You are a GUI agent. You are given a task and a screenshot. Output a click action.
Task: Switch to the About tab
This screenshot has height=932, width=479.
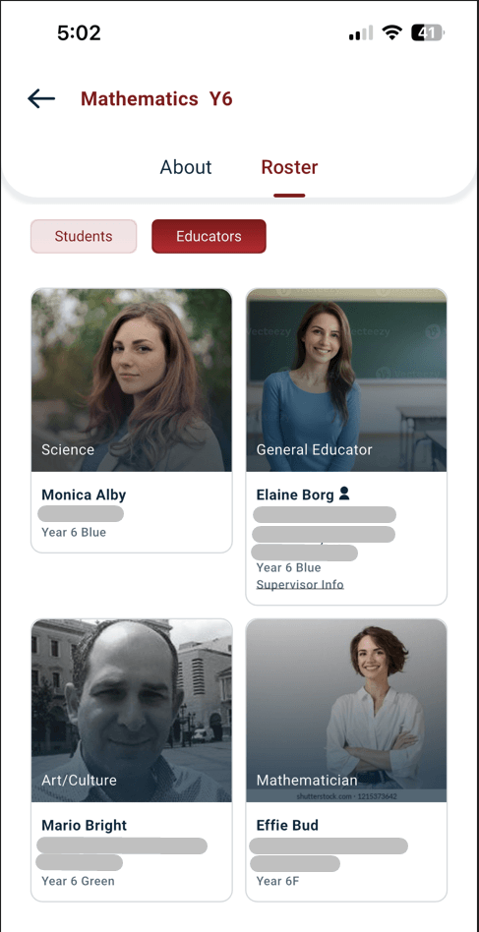pos(186,167)
